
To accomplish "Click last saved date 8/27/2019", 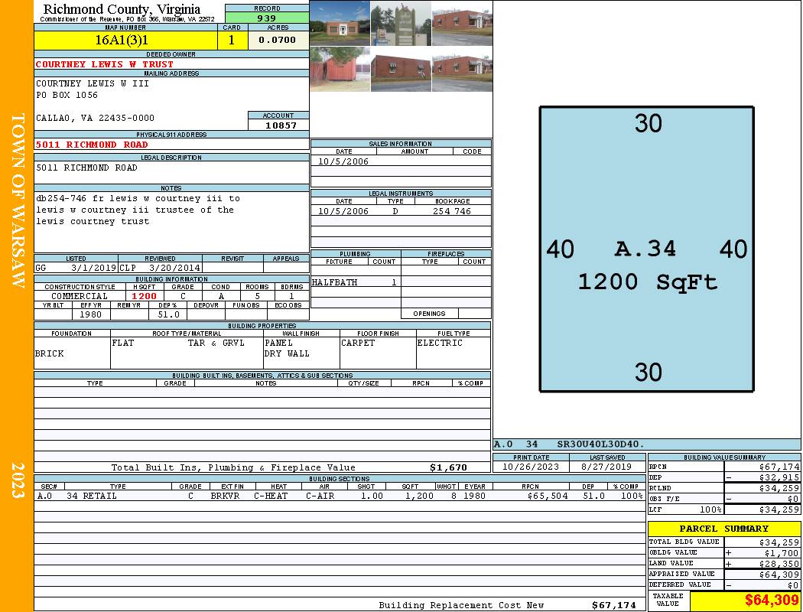I will point(606,467).
